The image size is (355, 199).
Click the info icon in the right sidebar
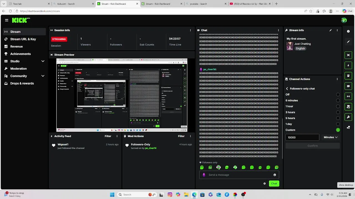point(348,32)
